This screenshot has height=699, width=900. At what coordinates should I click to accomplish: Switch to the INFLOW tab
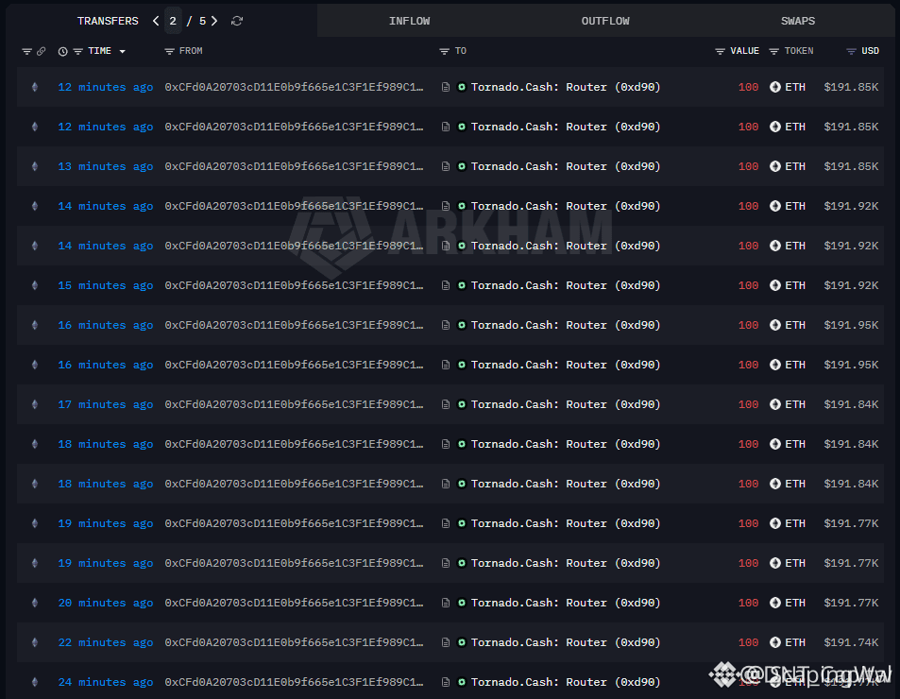coord(409,21)
